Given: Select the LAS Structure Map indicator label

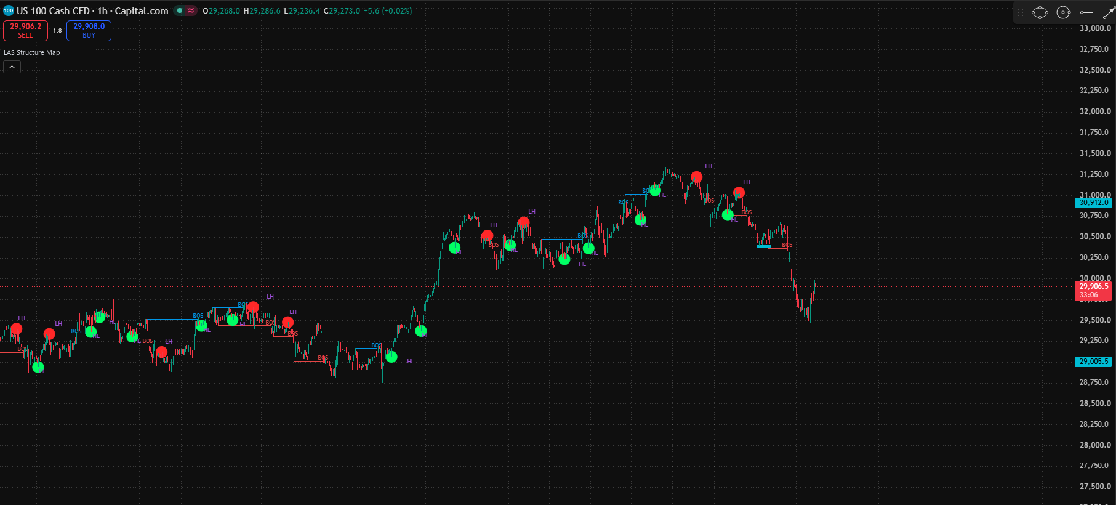Looking at the screenshot, I should click(x=32, y=52).
